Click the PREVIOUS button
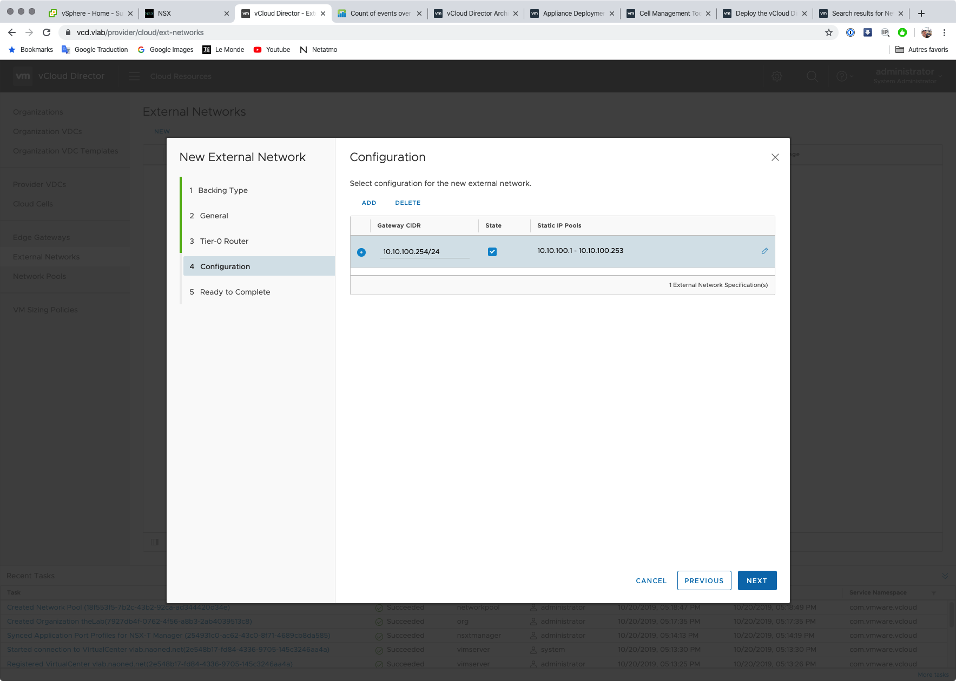The image size is (956, 681). tap(704, 580)
